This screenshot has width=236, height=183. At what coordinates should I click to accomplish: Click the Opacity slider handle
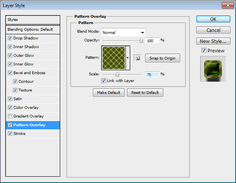141,40
